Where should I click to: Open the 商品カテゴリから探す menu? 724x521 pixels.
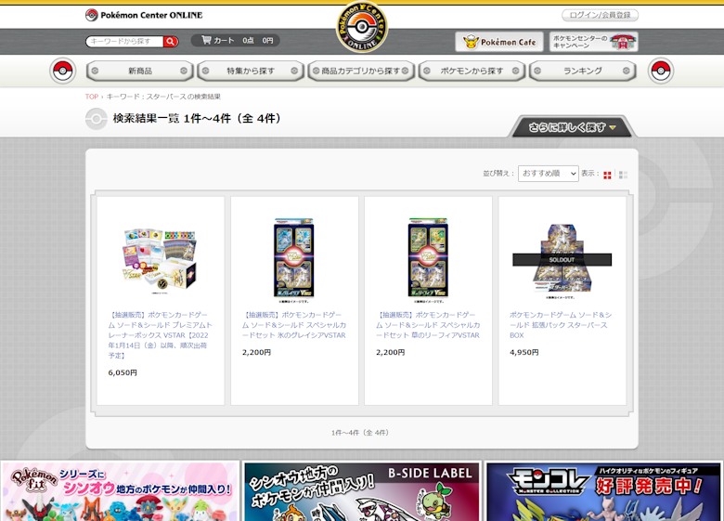coord(361,71)
